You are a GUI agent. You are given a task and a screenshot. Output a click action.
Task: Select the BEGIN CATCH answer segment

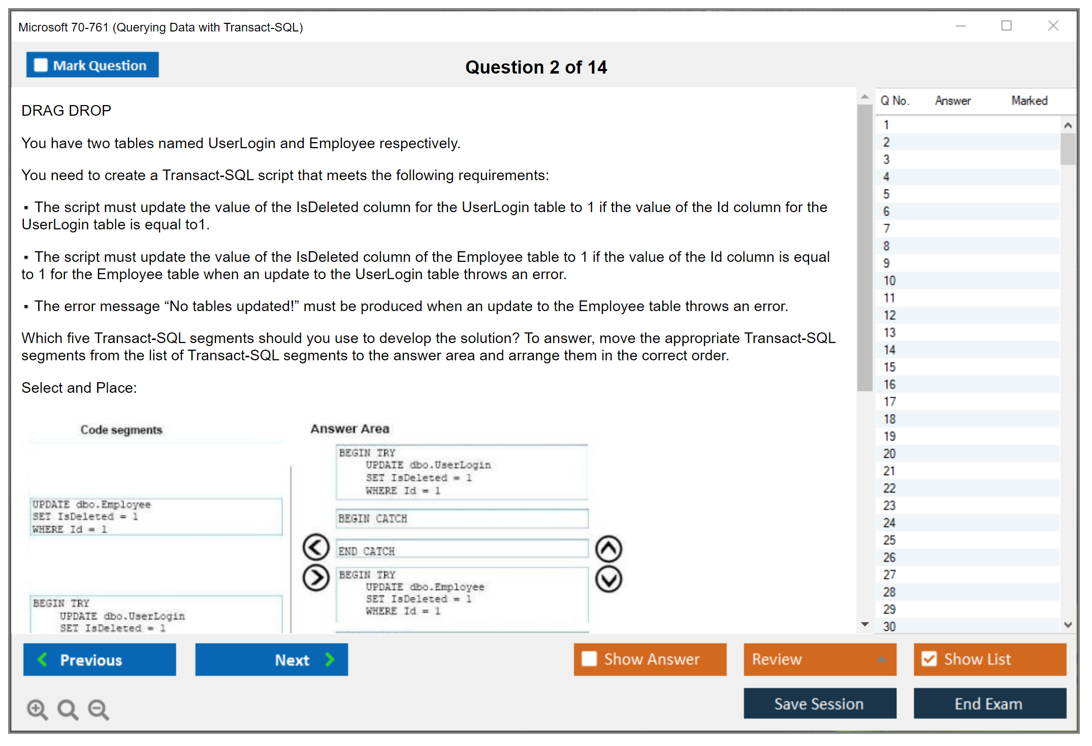click(461, 519)
